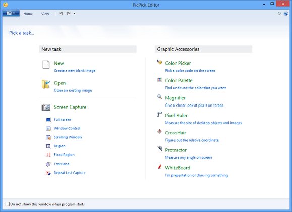The image size is (292, 212).
Task: Check Do not show this window checkbox
Action: coord(8,204)
